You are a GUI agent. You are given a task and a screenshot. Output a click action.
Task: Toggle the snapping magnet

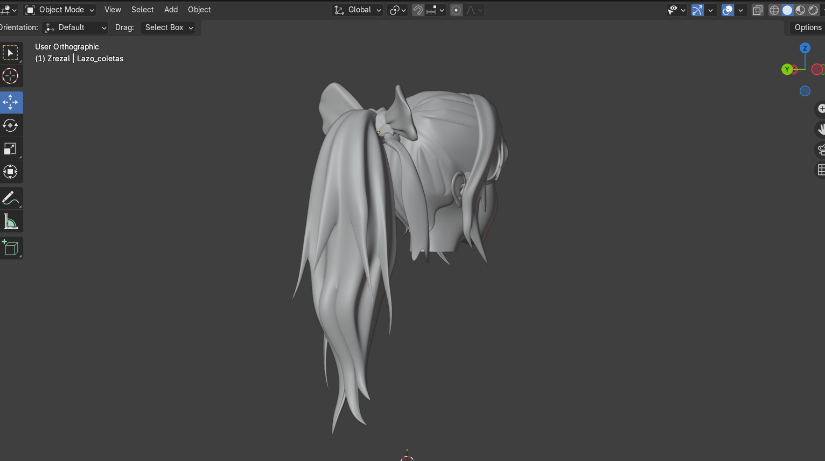[x=418, y=10]
